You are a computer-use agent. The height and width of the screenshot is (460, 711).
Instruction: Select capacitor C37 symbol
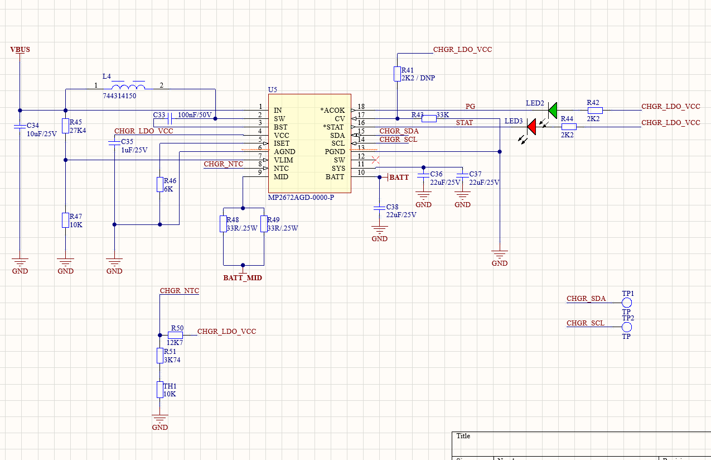tap(462, 176)
